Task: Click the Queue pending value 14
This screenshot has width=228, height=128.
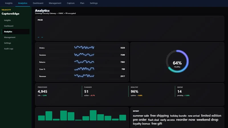Action: pos(180,91)
